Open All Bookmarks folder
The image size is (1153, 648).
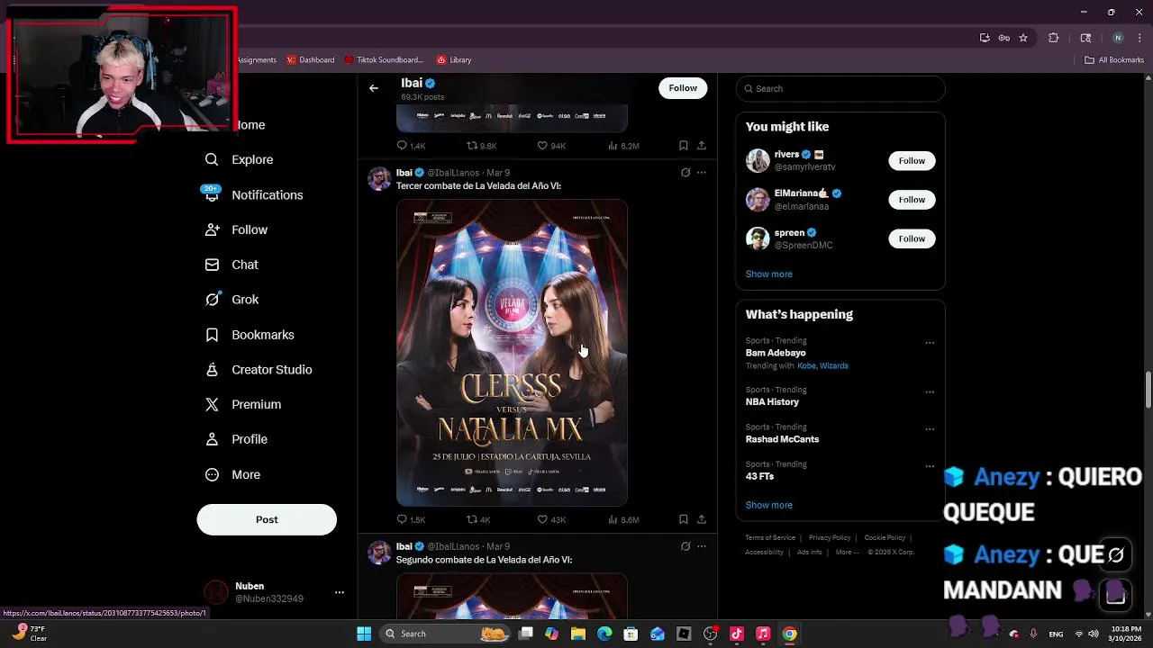[x=1114, y=60]
